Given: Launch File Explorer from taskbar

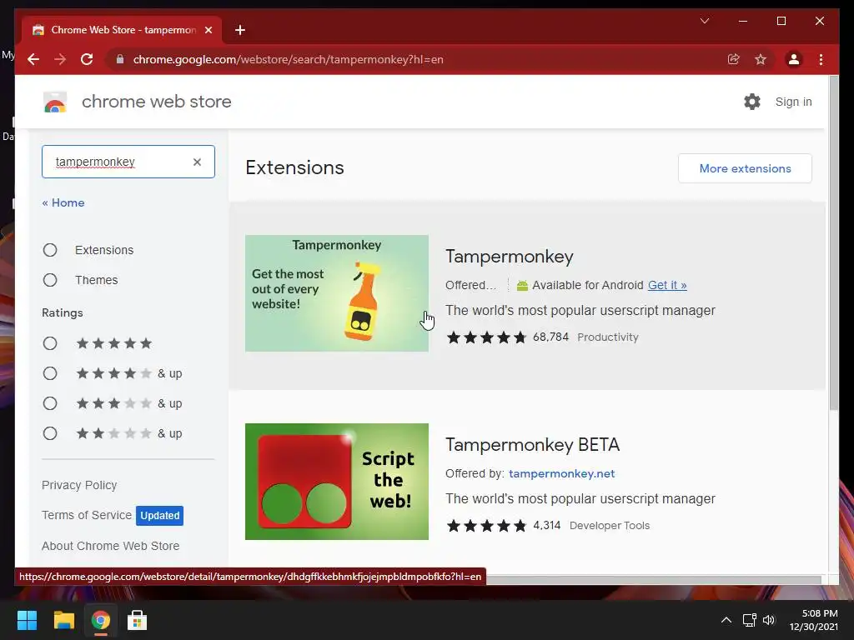Looking at the screenshot, I should coord(63,620).
